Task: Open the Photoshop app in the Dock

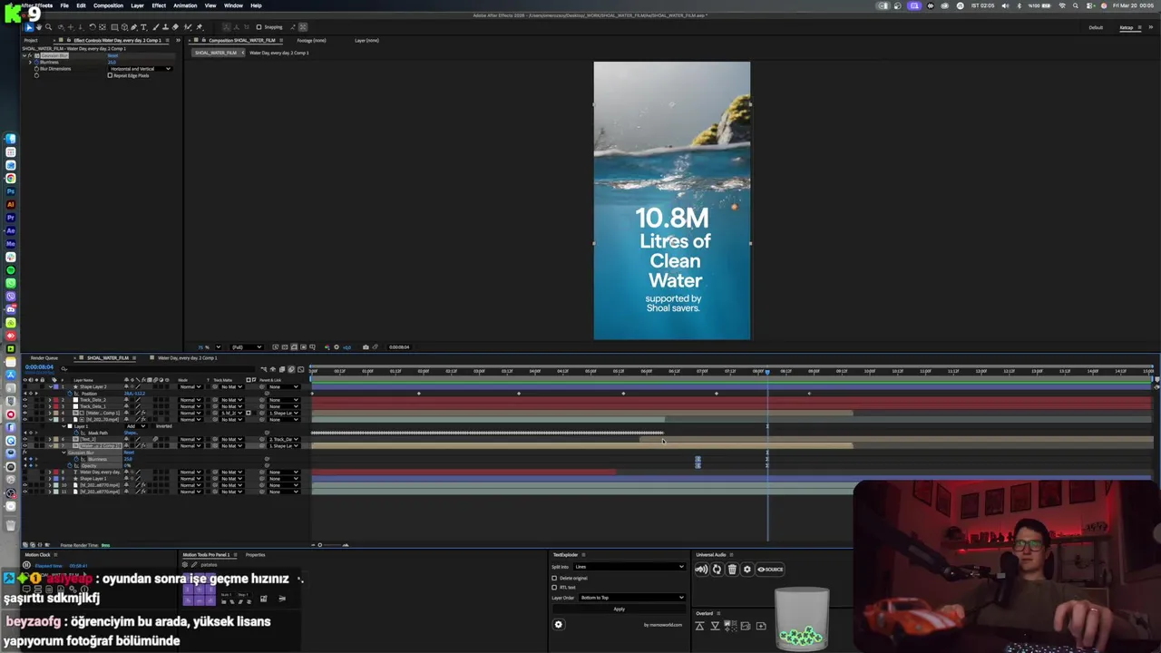Action: tap(10, 191)
